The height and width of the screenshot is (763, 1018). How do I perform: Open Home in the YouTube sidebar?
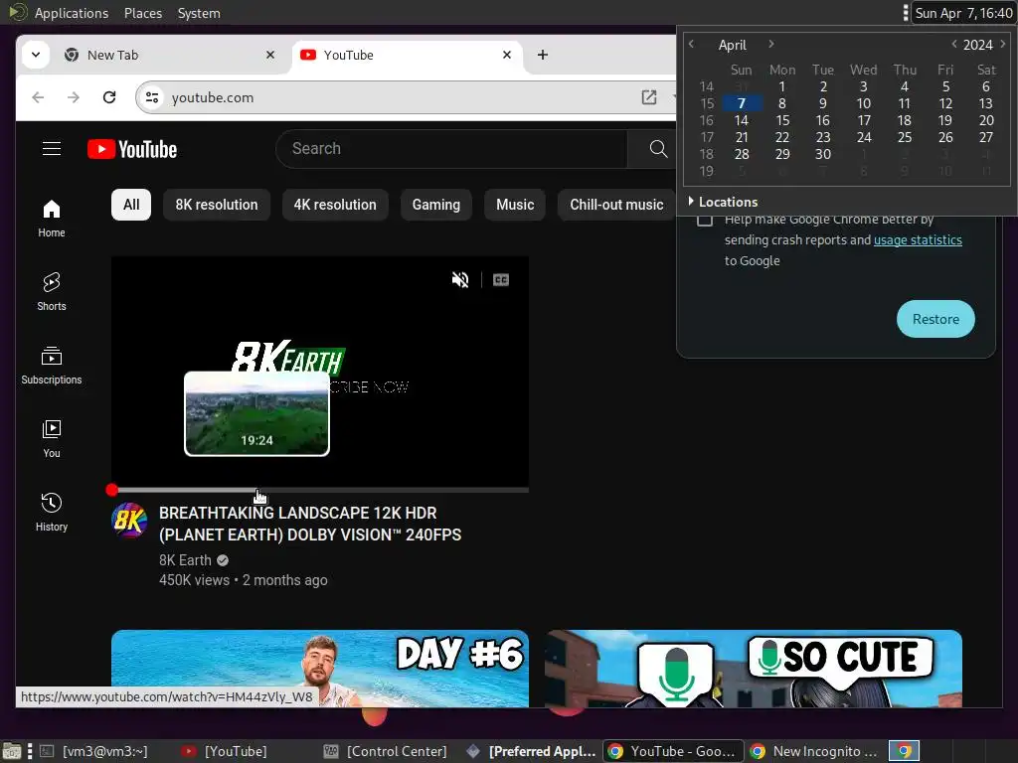(x=52, y=219)
